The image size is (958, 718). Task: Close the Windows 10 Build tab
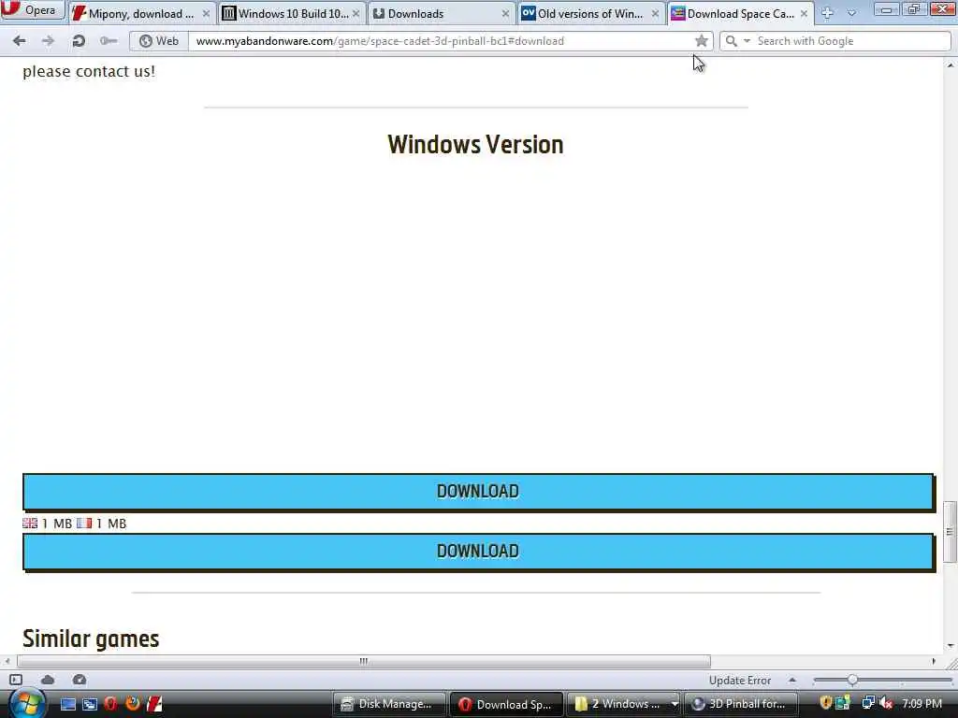356,13
